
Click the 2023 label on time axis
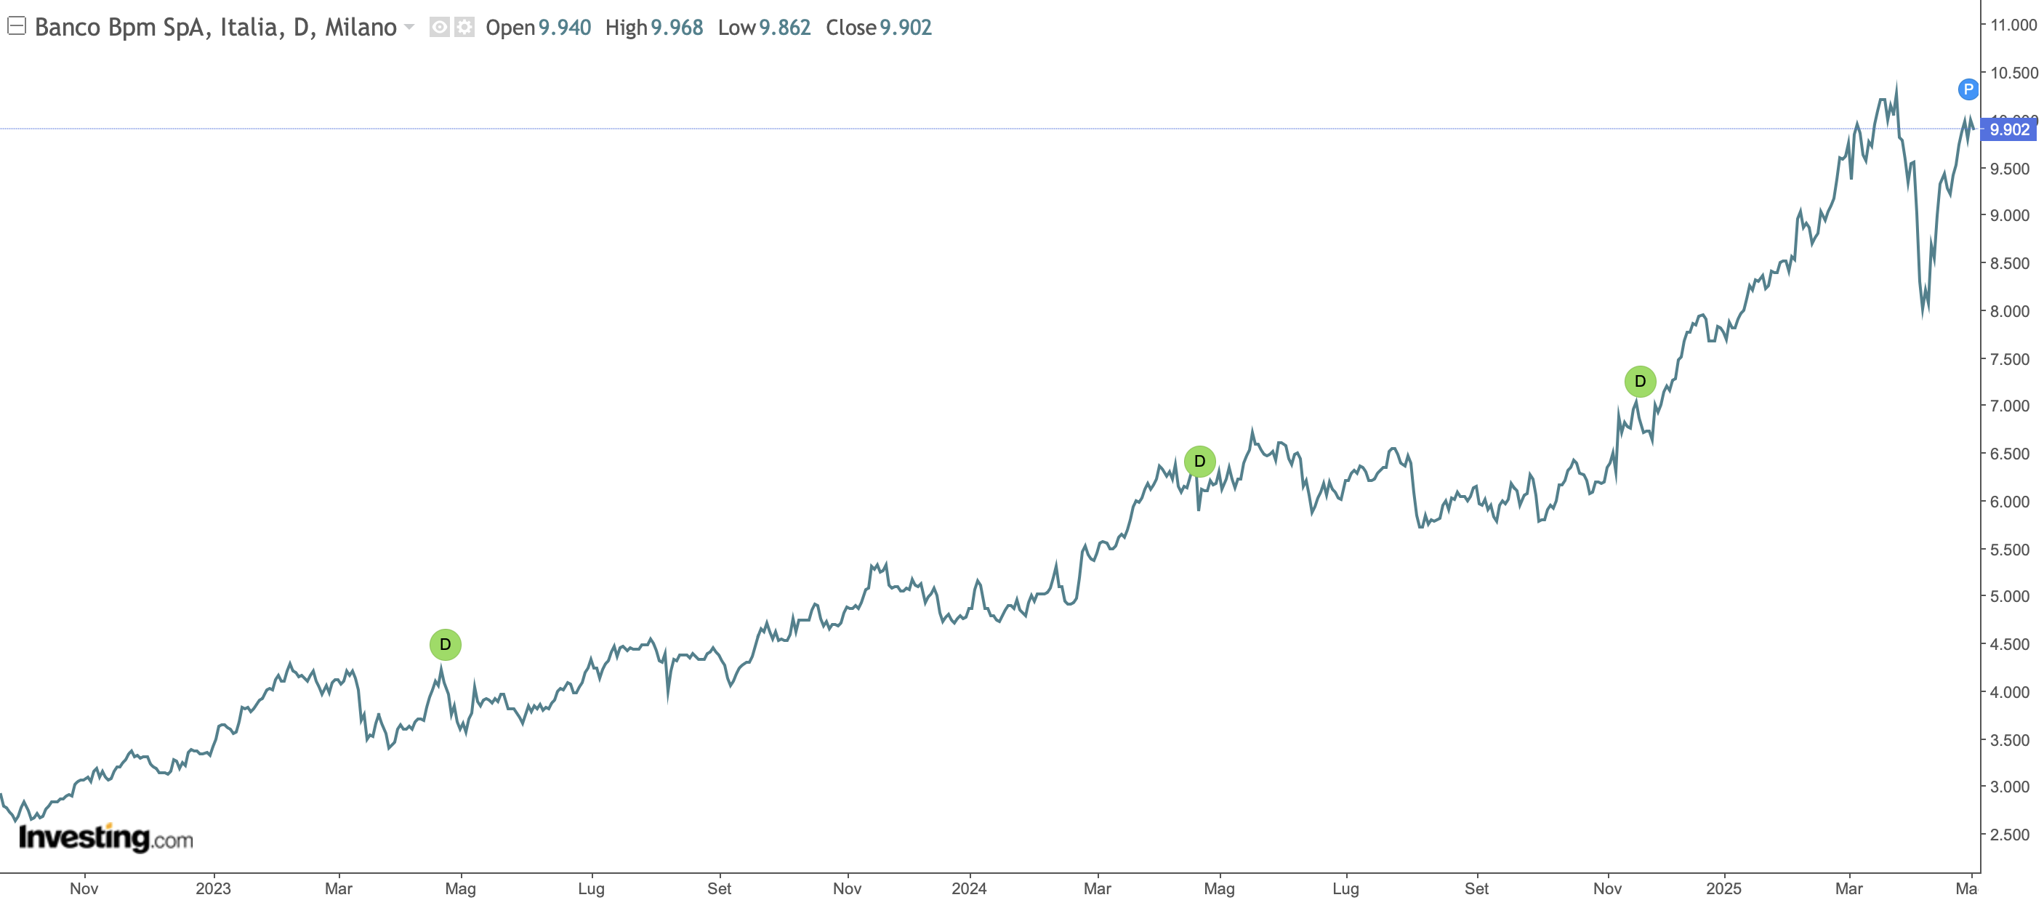[x=213, y=888]
